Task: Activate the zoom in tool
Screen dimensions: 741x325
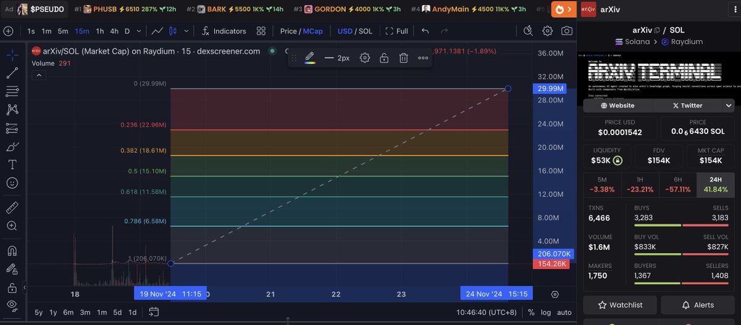Action: coord(12,226)
